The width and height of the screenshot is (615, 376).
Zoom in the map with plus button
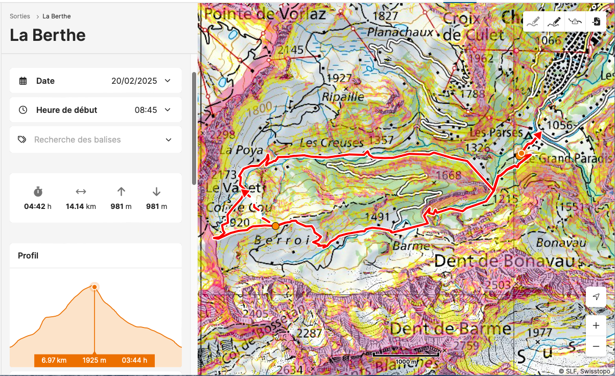(596, 325)
